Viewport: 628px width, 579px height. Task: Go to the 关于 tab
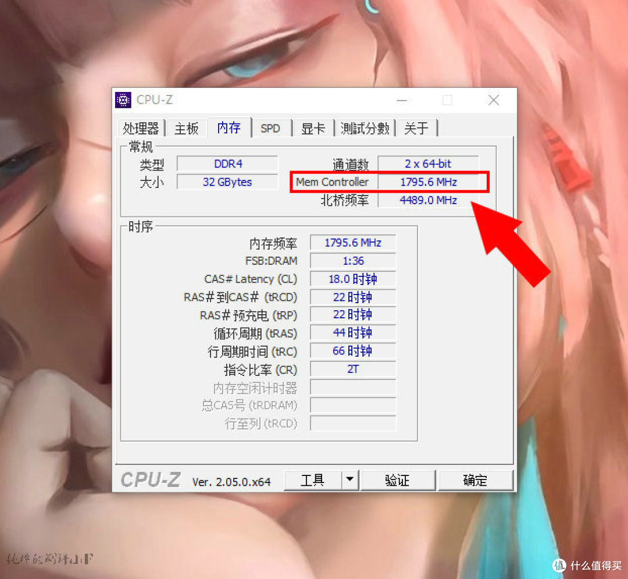tap(416, 128)
